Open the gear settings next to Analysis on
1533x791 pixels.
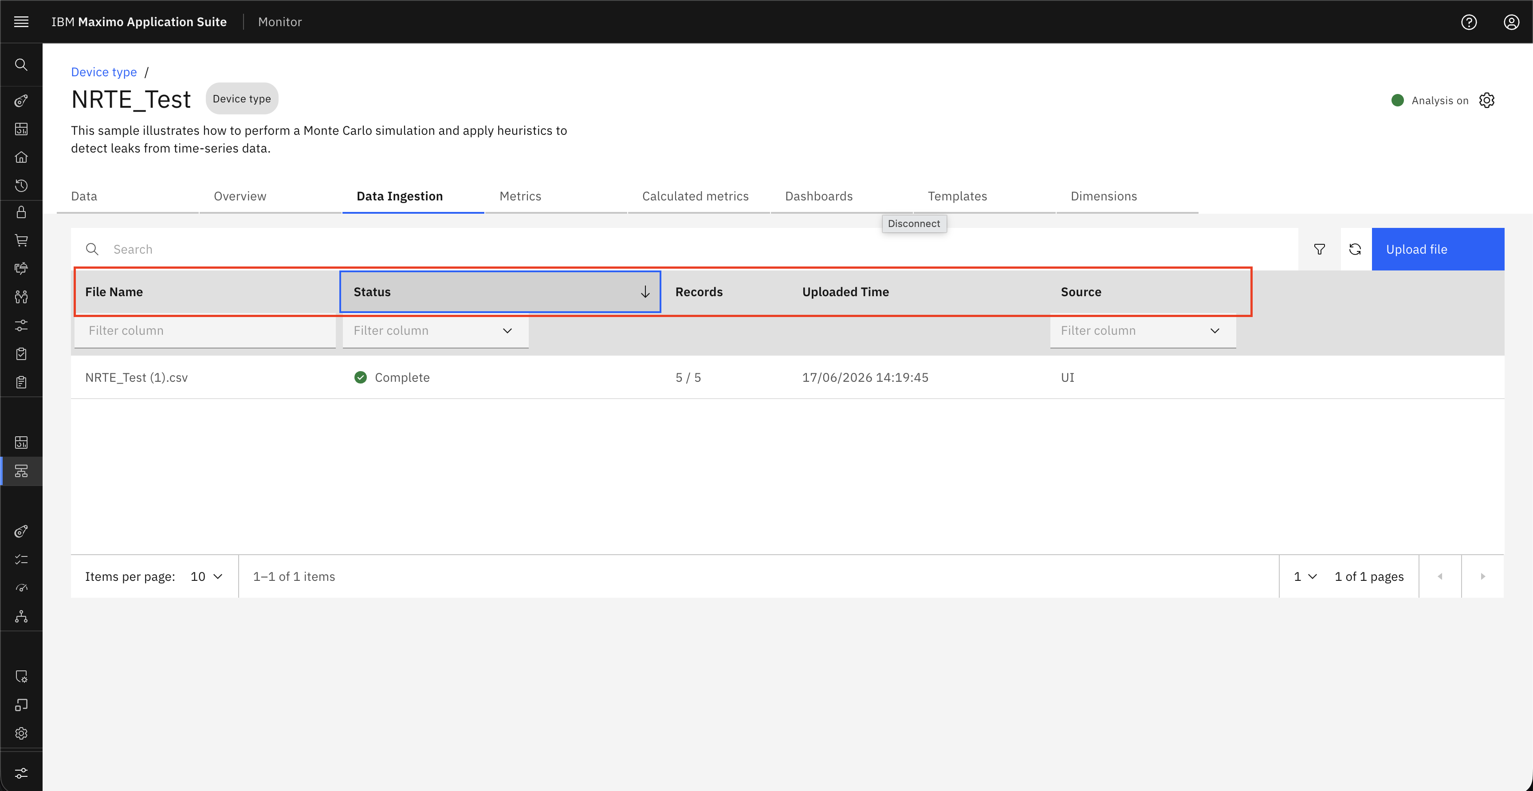tap(1486, 100)
